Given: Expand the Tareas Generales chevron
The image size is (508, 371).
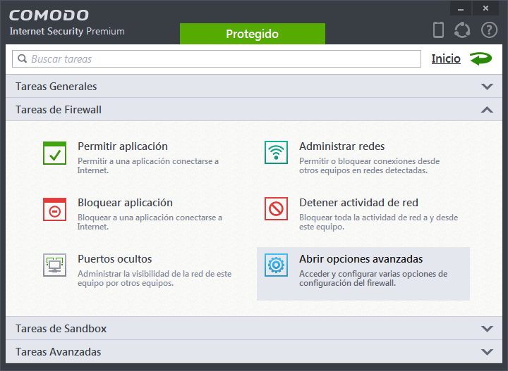Looking at the screenshot, I should click(487, 87).
